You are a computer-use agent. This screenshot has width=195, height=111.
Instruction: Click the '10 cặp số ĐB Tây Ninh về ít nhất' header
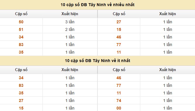(x=97, y=61)
